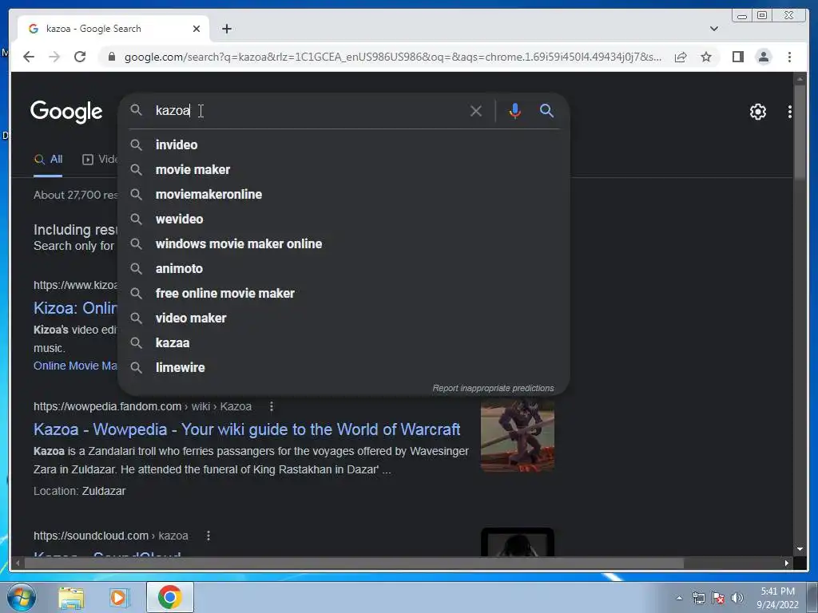The height and width of the screenshot is (613, 818).
Task: Open Google apps vertical dots menu
Action: [x=789, y=112]
